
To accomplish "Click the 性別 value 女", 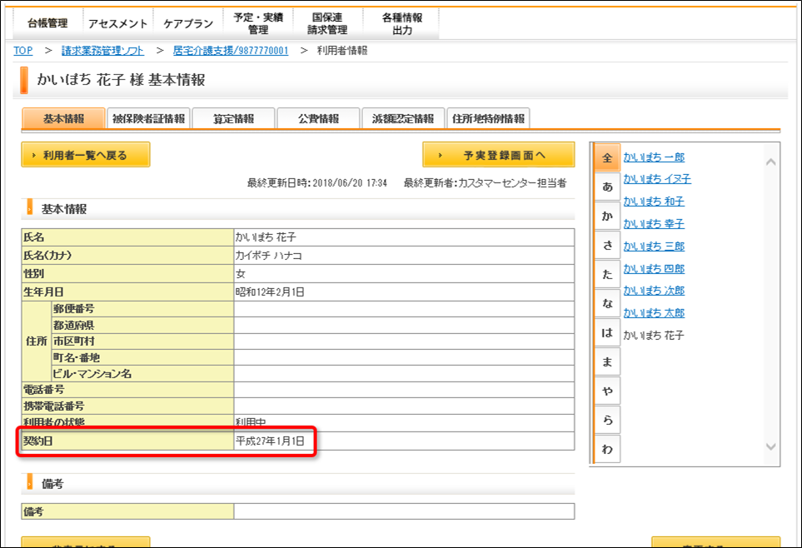I will (x=241, y=274).
